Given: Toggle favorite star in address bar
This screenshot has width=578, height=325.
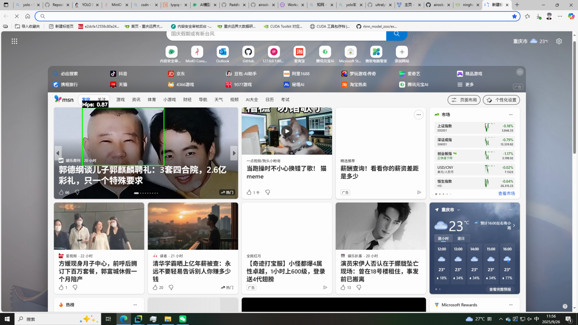Looking at the screenshot, I should (x=514, y=16).
